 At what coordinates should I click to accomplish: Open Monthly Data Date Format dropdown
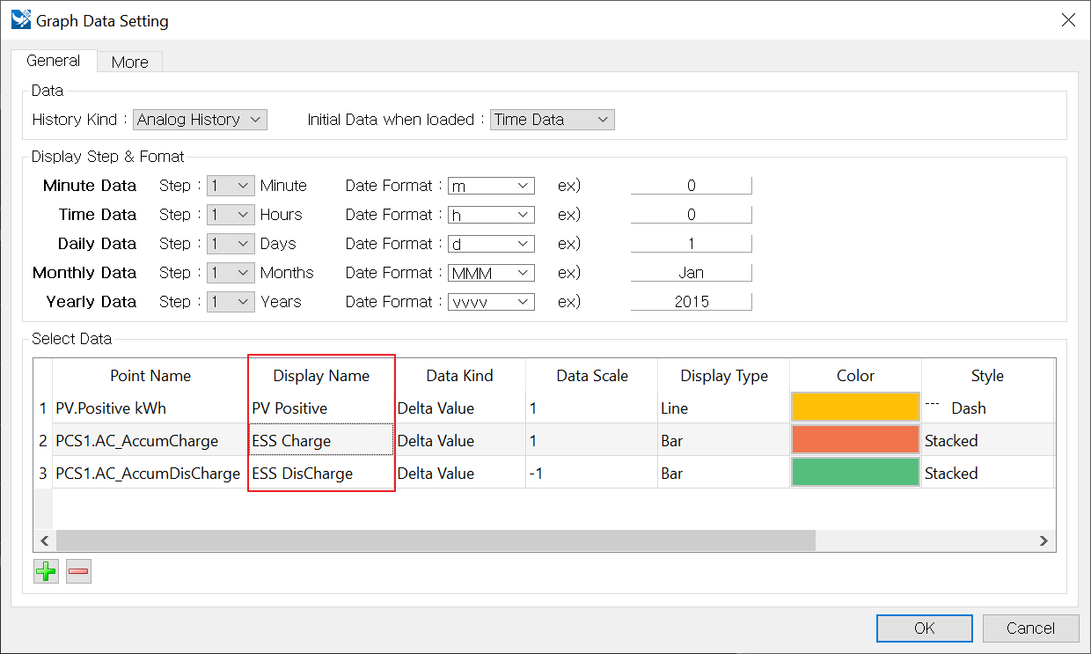491,273
